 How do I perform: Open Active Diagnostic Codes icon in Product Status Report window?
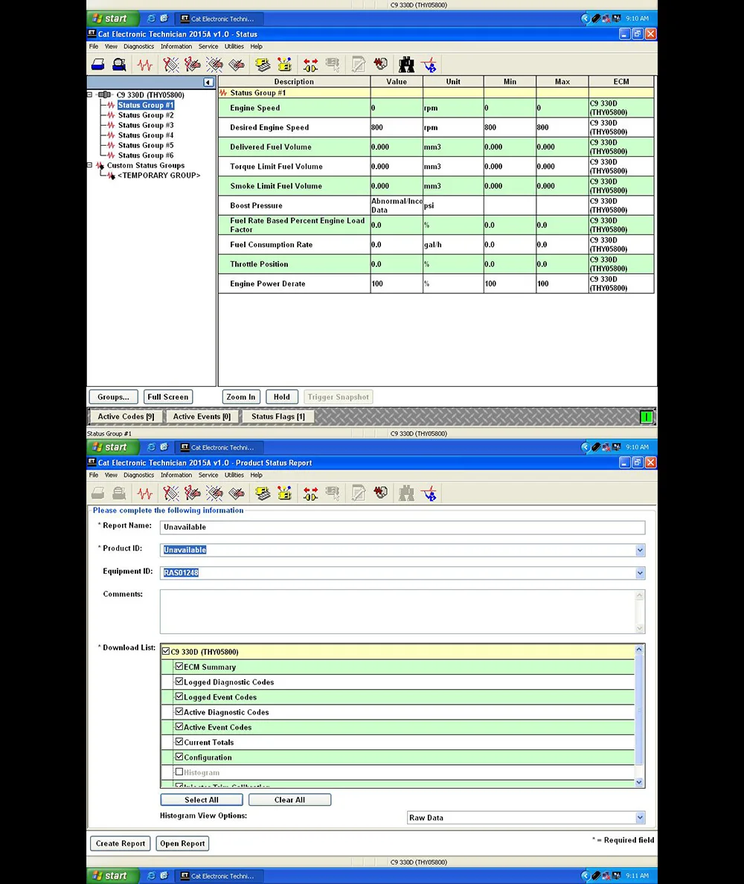(171, 493)
